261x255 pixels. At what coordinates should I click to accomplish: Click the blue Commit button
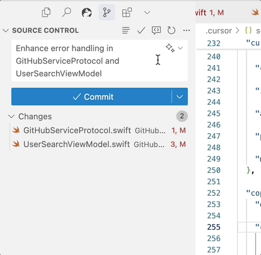coord(91,97)
